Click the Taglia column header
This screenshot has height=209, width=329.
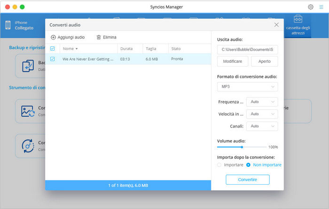tap(151, 49)
